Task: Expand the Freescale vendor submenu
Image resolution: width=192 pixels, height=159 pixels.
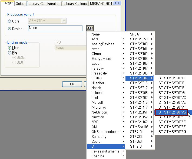Action: pyautogui.click(x=106, y=73)
